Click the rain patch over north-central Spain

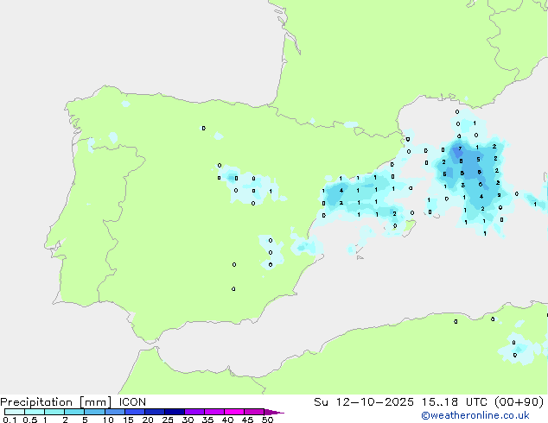pos(246,184)
